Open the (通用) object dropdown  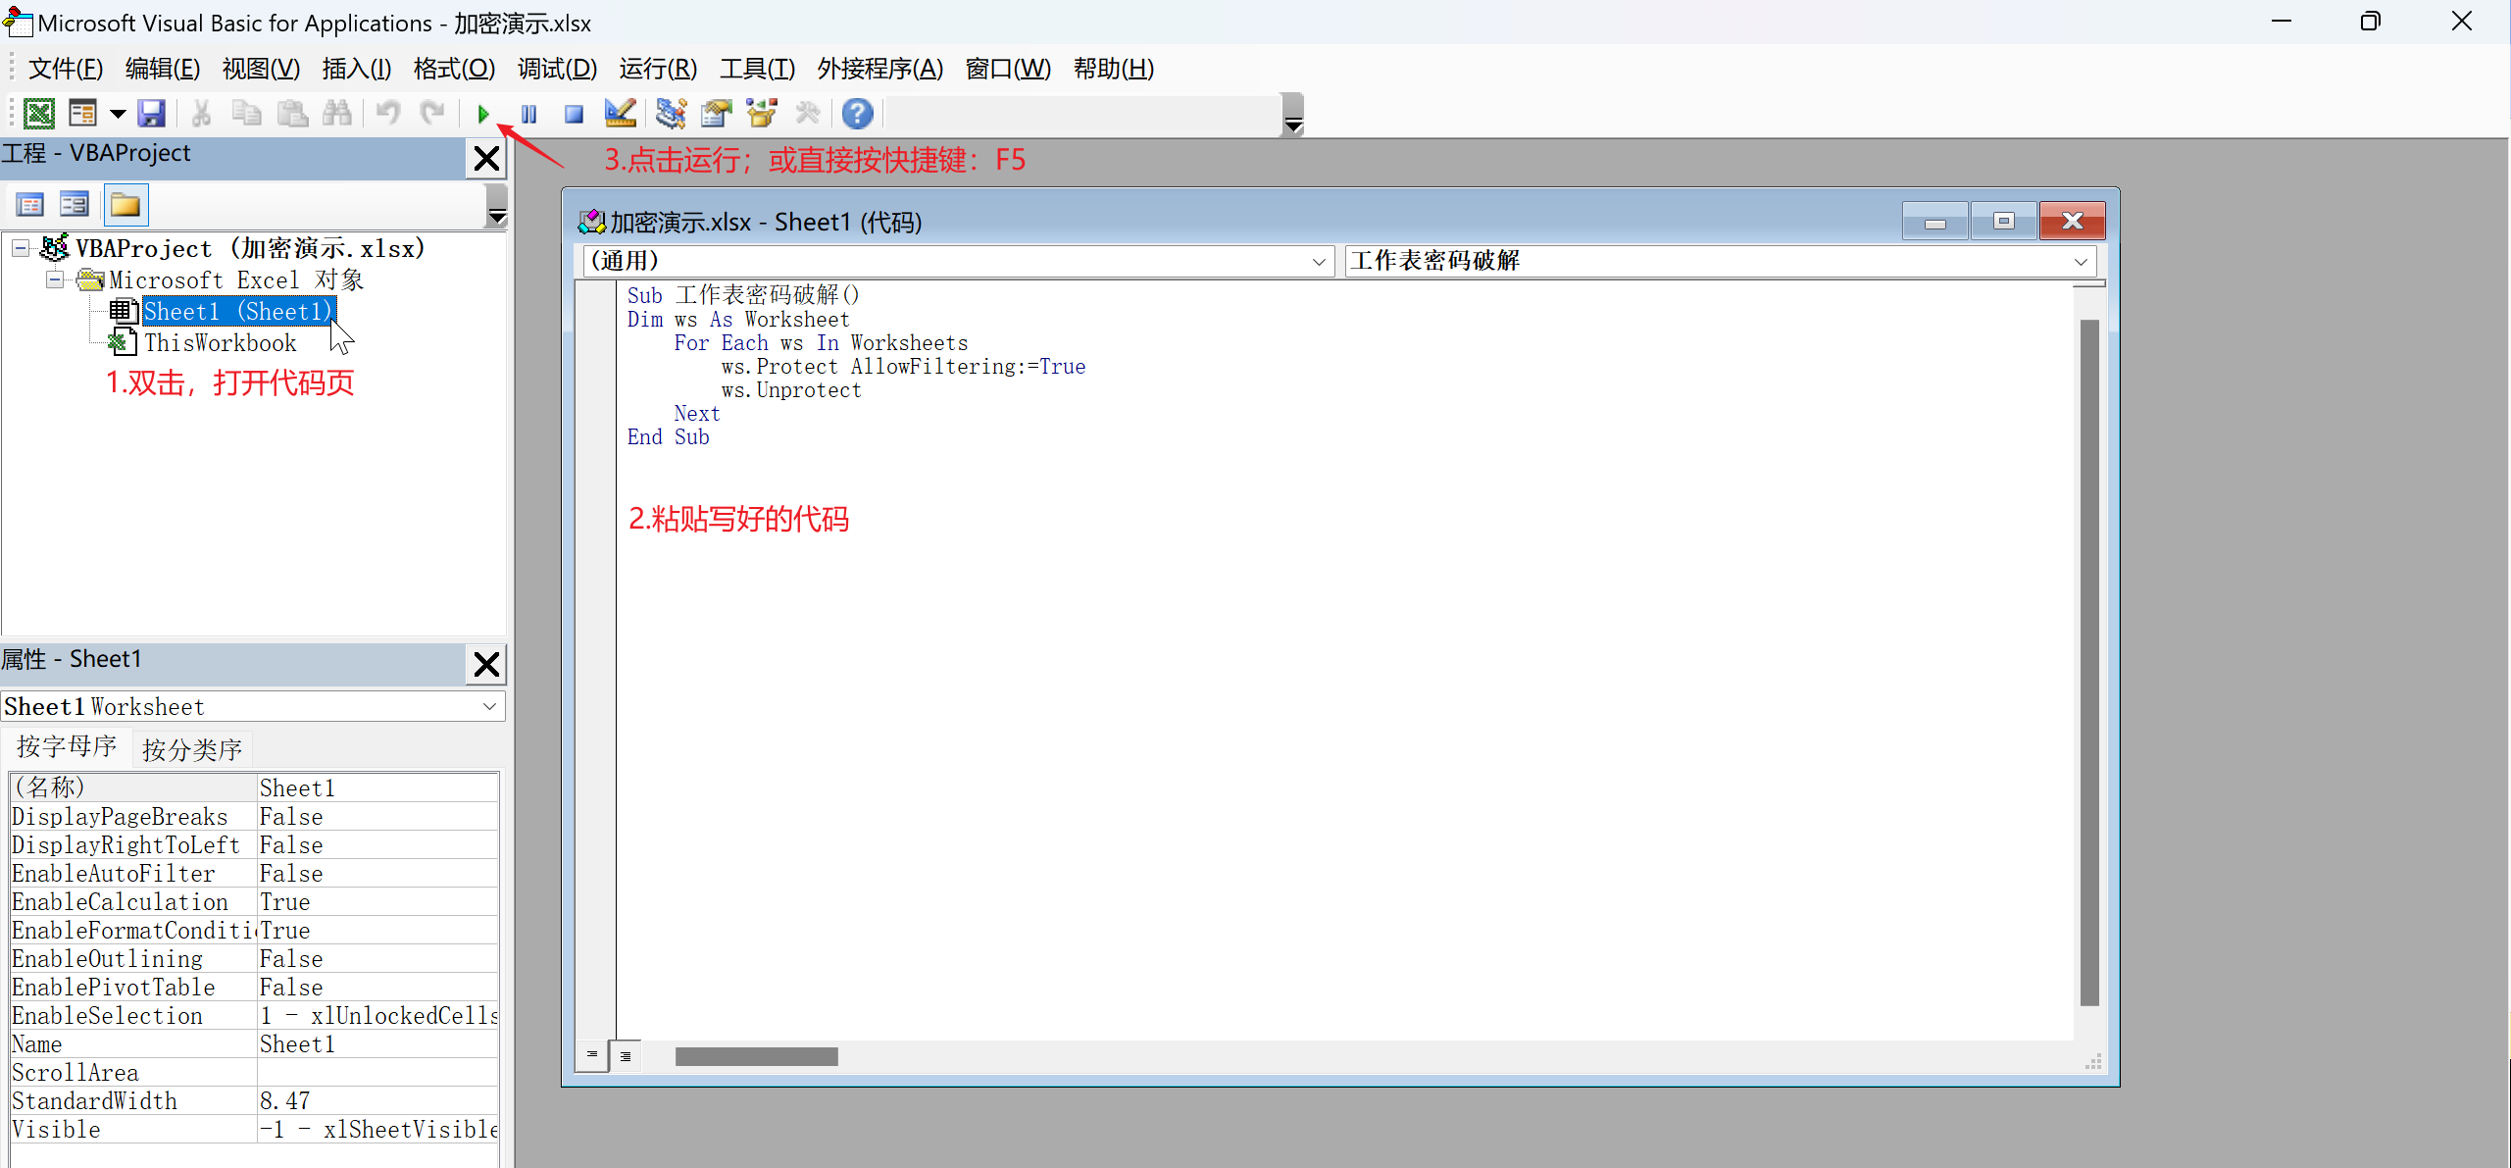pos(1318,262)
